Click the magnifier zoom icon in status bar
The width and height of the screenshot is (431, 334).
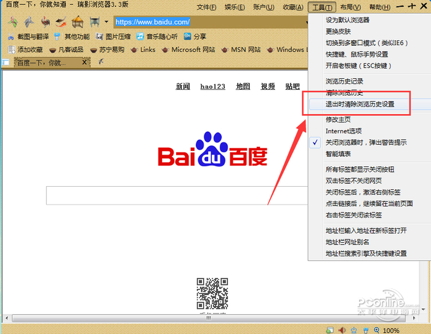[377, 330]
